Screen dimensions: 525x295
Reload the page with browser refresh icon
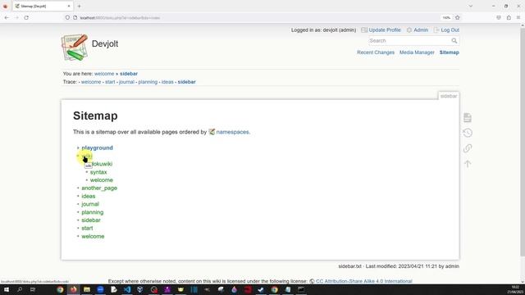coord(26,18)
